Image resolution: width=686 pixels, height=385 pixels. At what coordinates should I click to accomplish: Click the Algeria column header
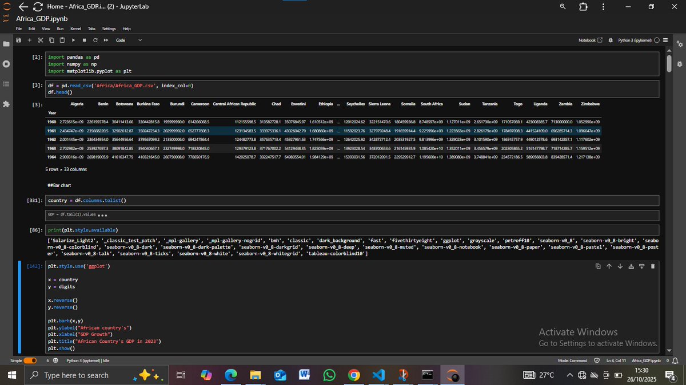(78, 104)
